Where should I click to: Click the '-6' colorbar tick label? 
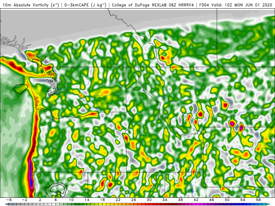point(9,200)
